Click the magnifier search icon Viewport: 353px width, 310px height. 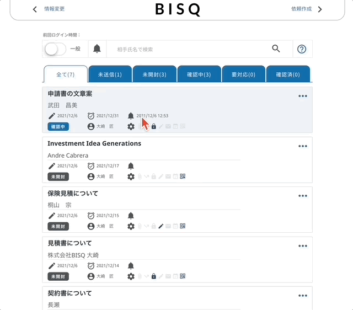point(276,49)
